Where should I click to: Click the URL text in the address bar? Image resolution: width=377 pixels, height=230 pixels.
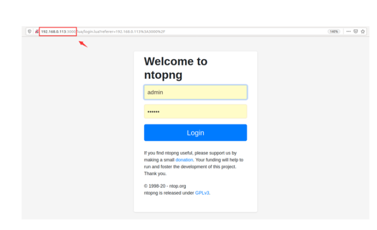[103, 31]
